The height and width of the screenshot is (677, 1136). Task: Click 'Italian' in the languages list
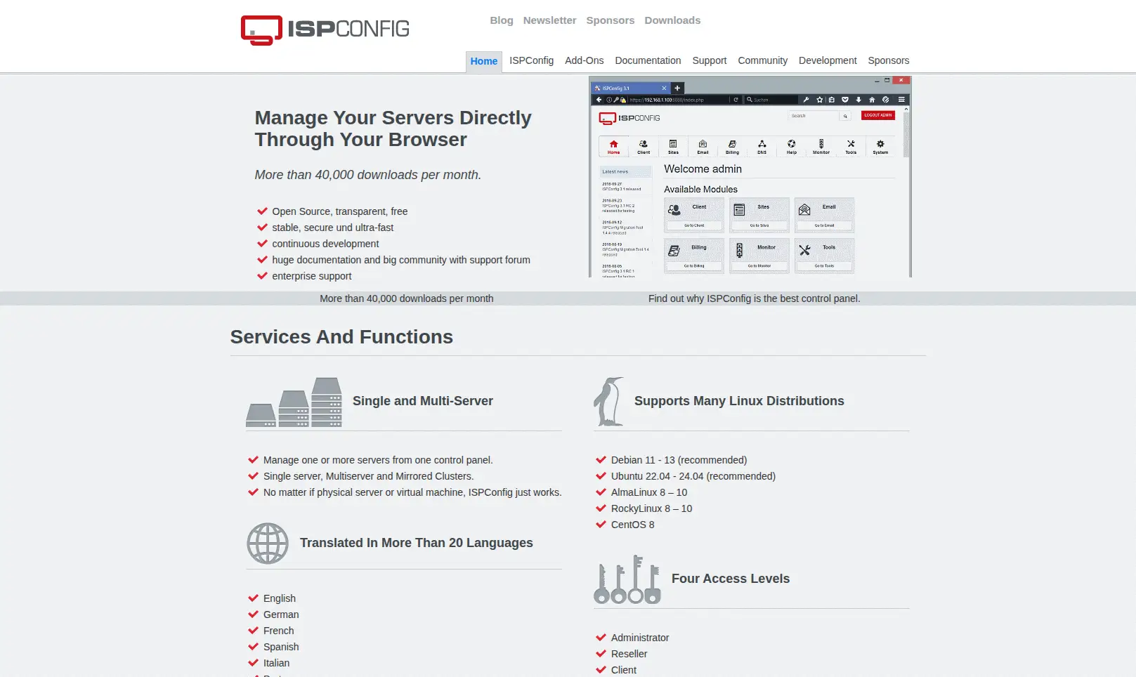pos(276,663)
